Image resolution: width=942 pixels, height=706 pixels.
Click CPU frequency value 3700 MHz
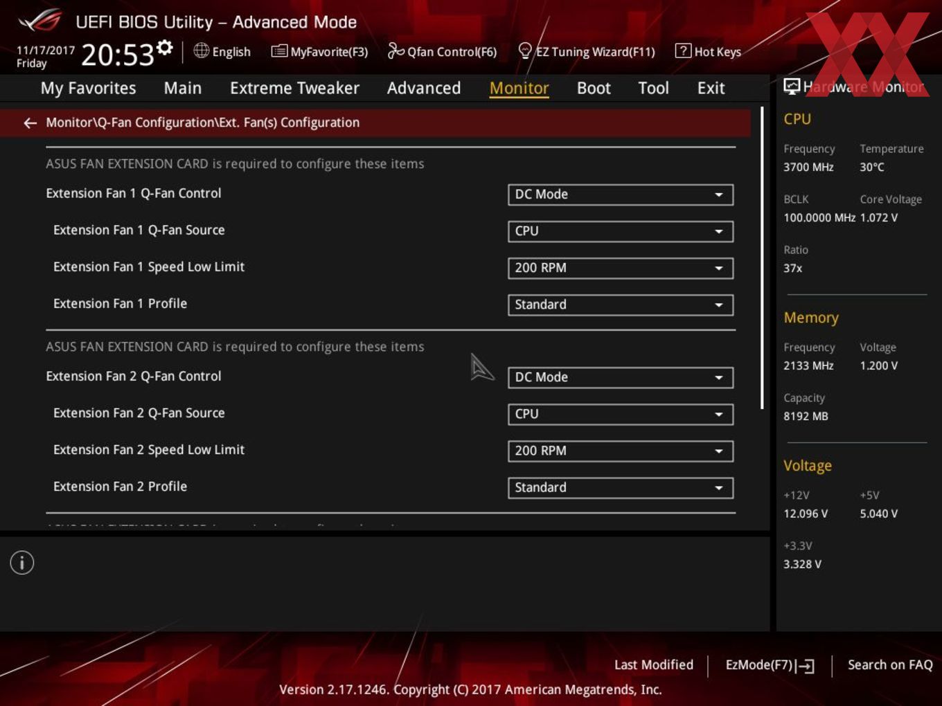(x=808, y=167)
